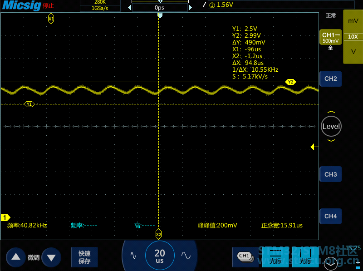The image size is (363, 271).
Task: Tap the Y1: 2.5V cursor readout
Action: pos(245,29)
